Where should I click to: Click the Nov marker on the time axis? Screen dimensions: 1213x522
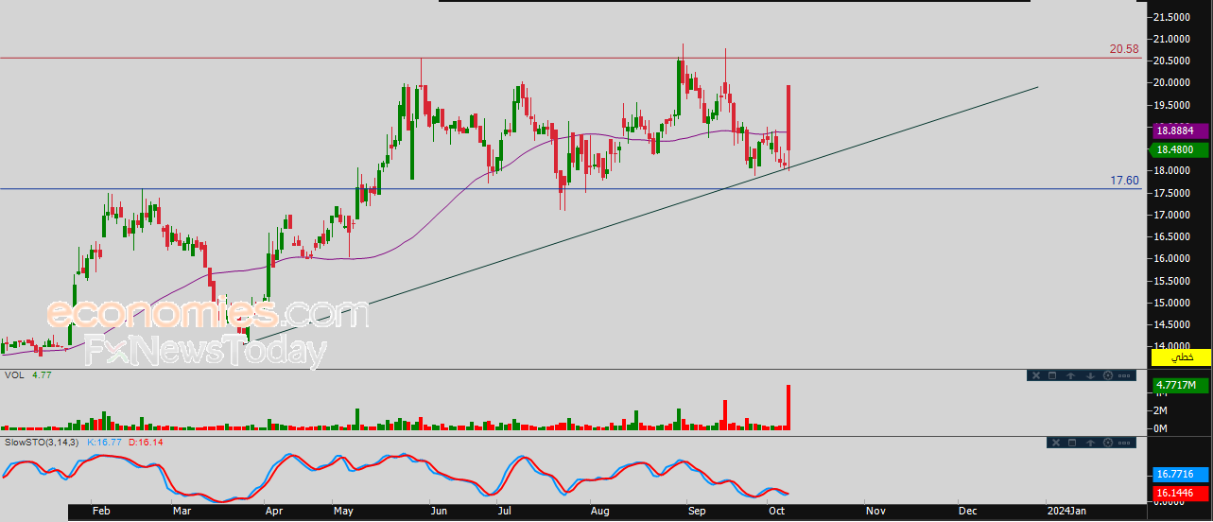point(875,511)
